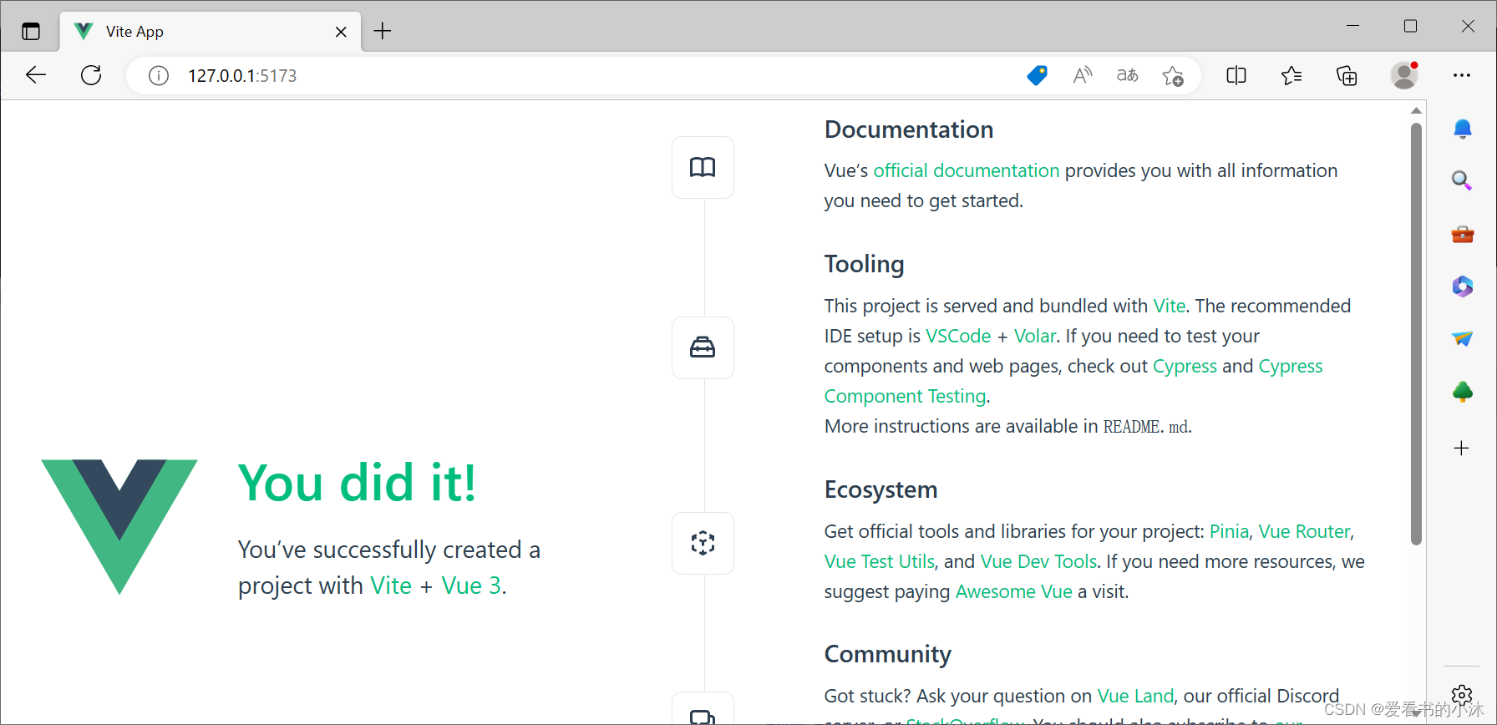Viewport: 1497px width, 725px height.
Task: Open the sidebar notifications bell icon
Action: [1462, 129]
